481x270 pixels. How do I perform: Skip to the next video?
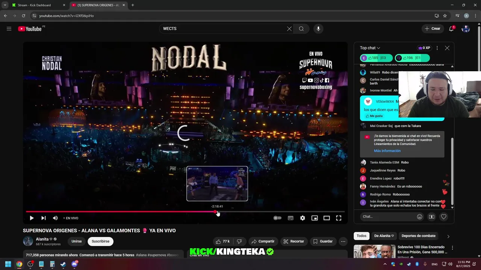(x=44, y=218)
